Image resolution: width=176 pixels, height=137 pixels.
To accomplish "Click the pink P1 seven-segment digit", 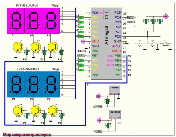I will point(15,20).
